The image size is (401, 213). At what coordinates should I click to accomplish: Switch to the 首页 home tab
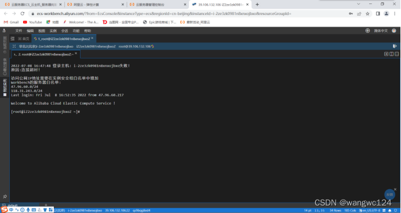click(24, 39)
